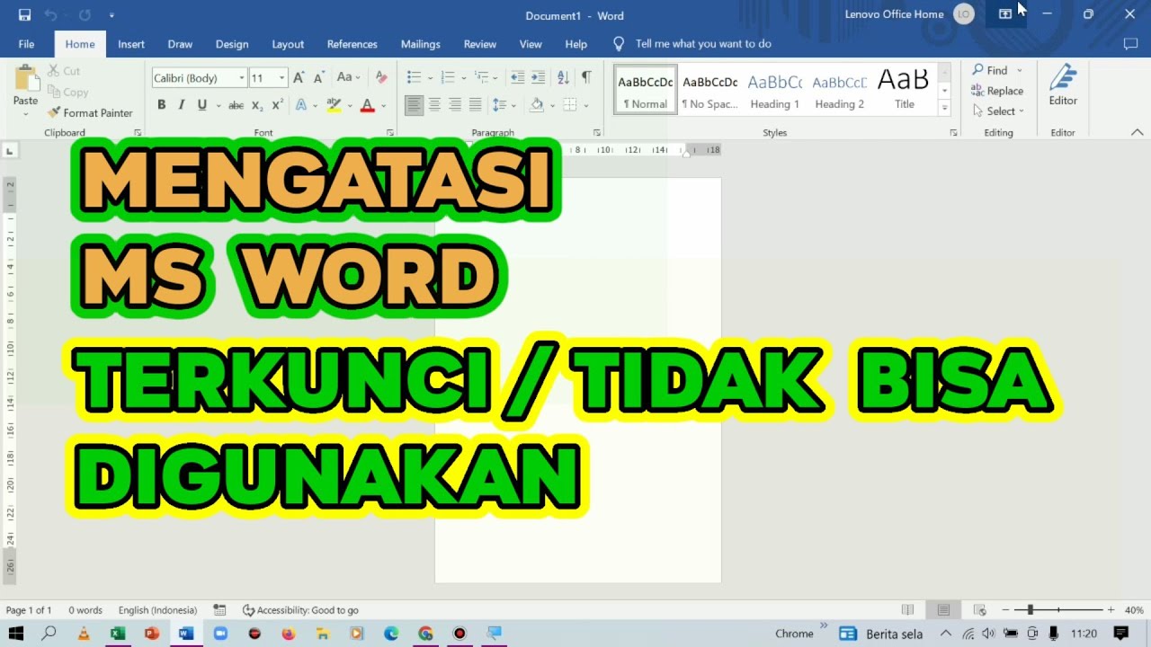Switch to the Layout tab
The image size is (1151, 647).
point(288,44)
